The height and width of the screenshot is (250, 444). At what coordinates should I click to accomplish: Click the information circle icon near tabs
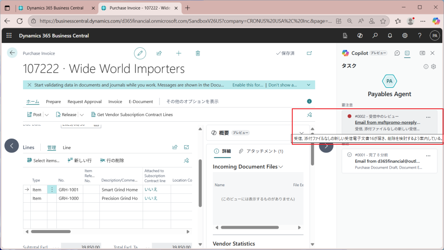309,101
